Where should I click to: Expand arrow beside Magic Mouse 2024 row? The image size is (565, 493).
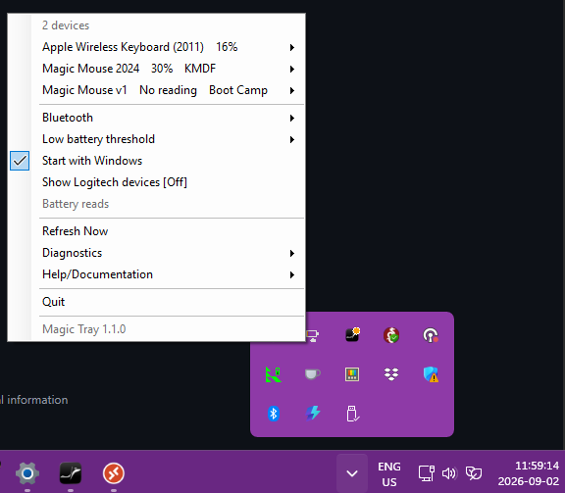(292, 70)
